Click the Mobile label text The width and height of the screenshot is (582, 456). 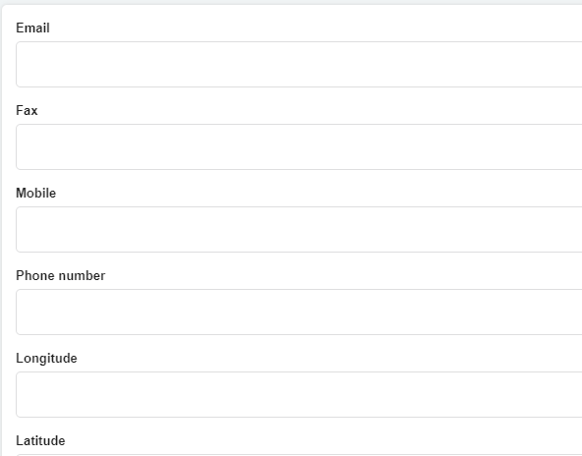click(x=36, y=193)
